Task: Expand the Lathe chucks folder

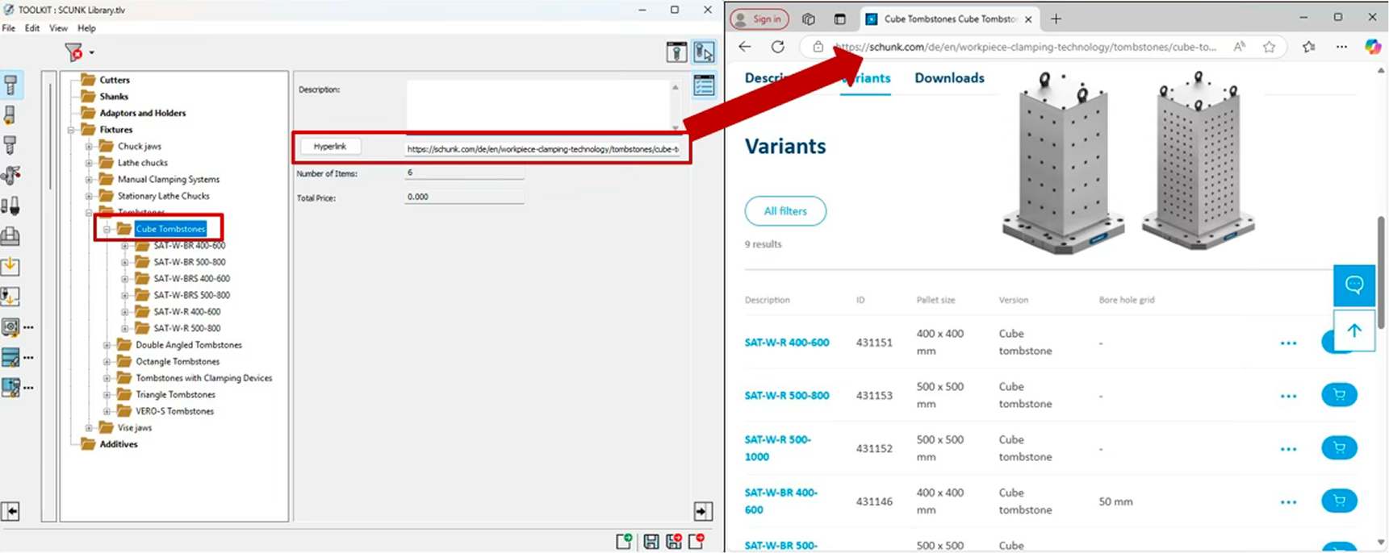Action: click(x=89, y=163)
